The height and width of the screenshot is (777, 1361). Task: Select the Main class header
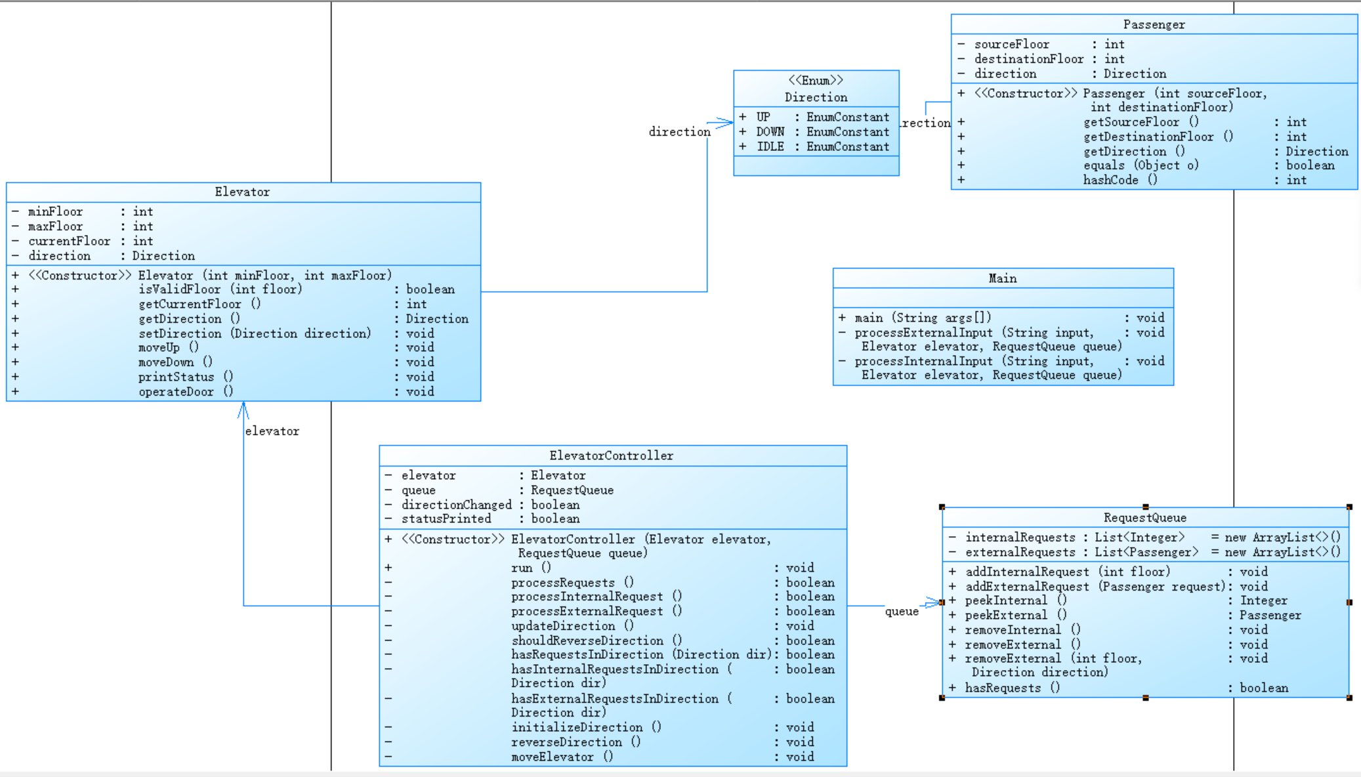click(1002, 278)
